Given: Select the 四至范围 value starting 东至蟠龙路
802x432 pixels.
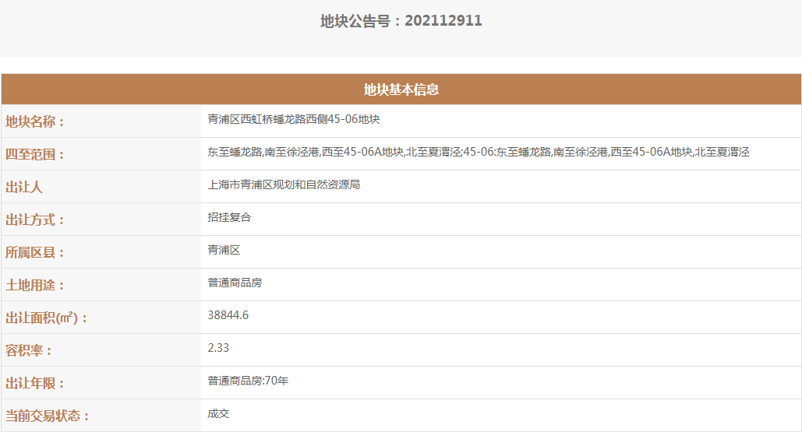Looking at the screenshot, I should (x=479, y=152).
